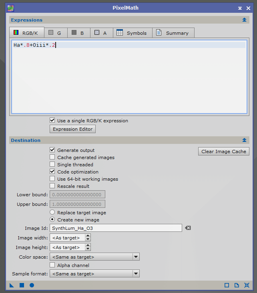Uncheck Generate output
Screen dimensions: 257x293
(52, 150)
